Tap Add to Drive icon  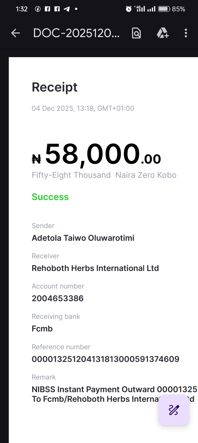pos(163,33)
